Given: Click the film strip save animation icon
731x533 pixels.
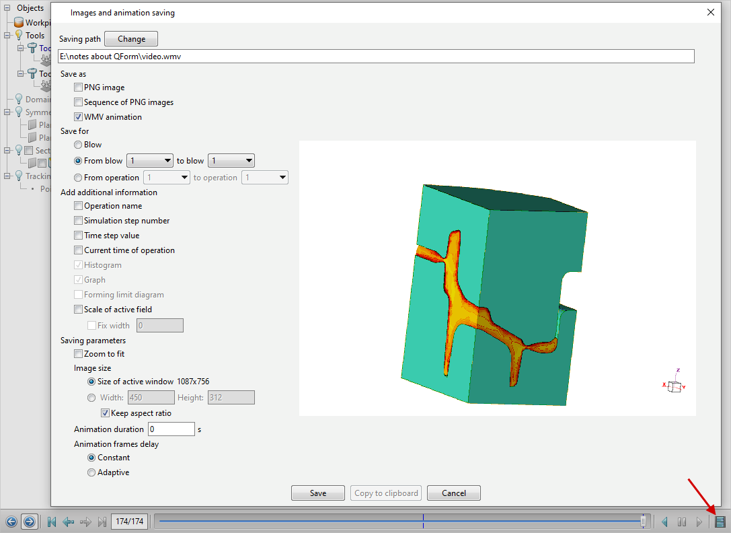Looking at the screenshot, I should pos(720,522).
